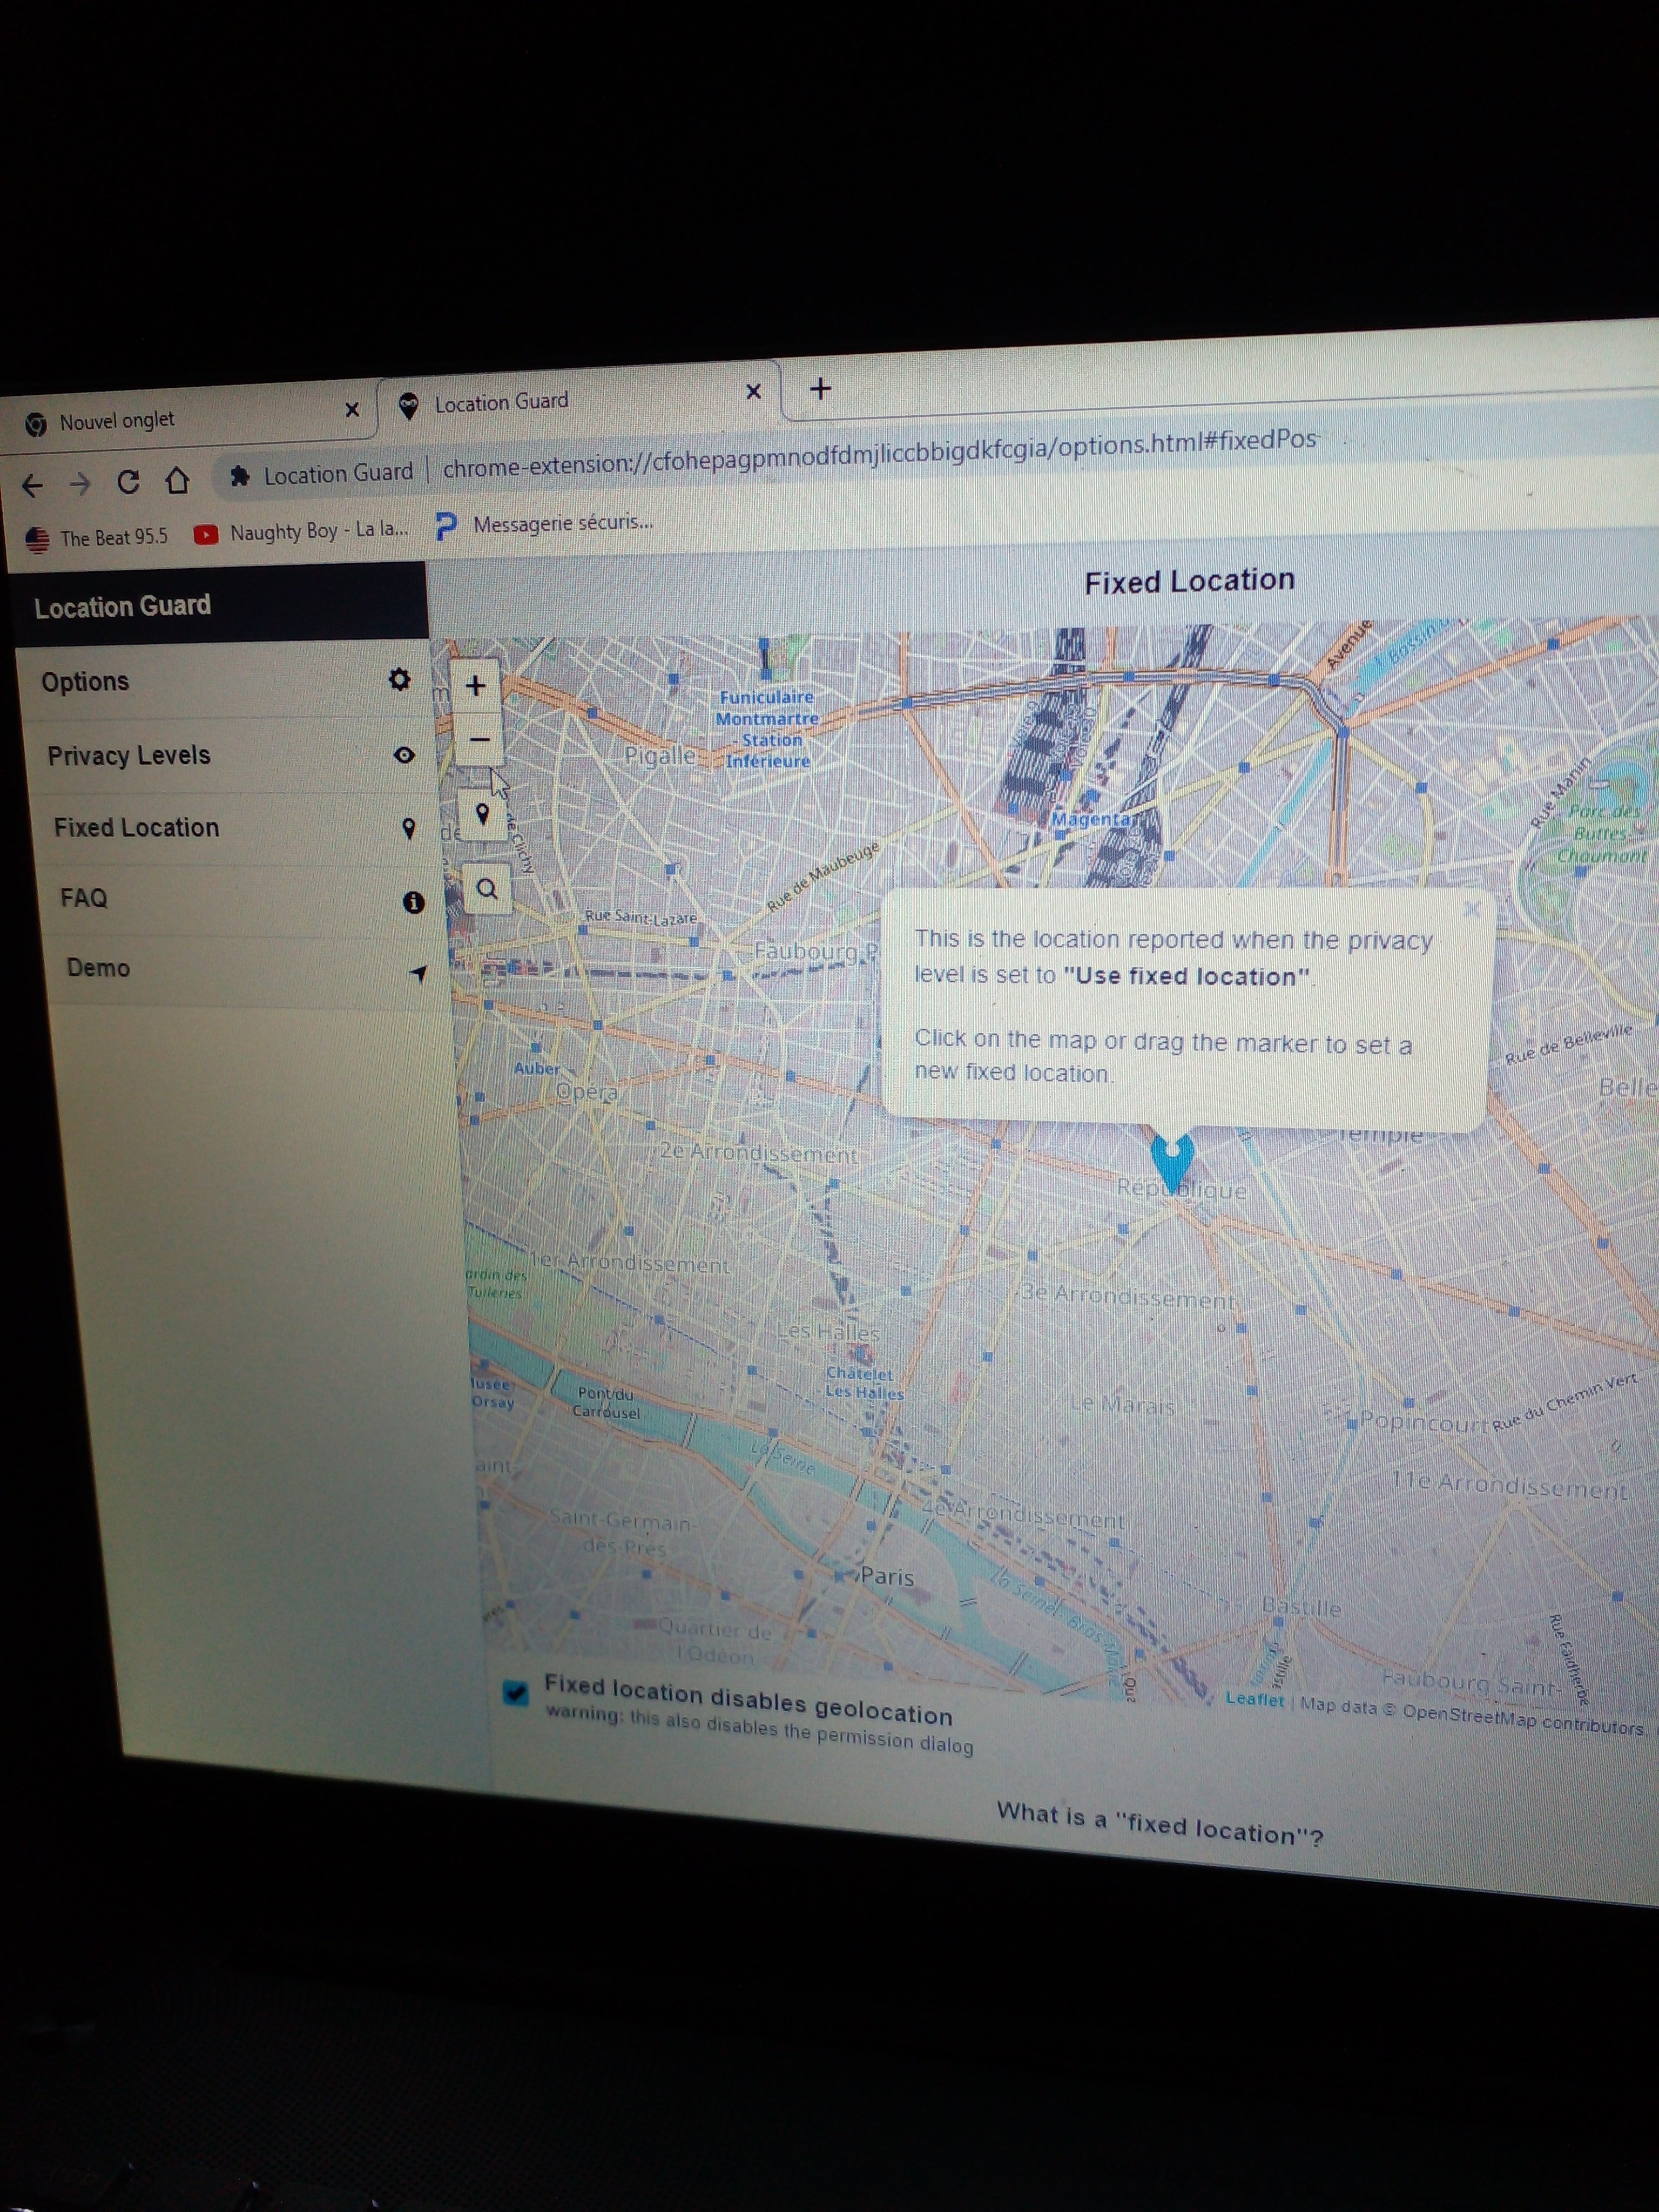This screenshot has height=2212, width=1659.
Task: Zoom in on the map
Action: [x=476, y=686]
